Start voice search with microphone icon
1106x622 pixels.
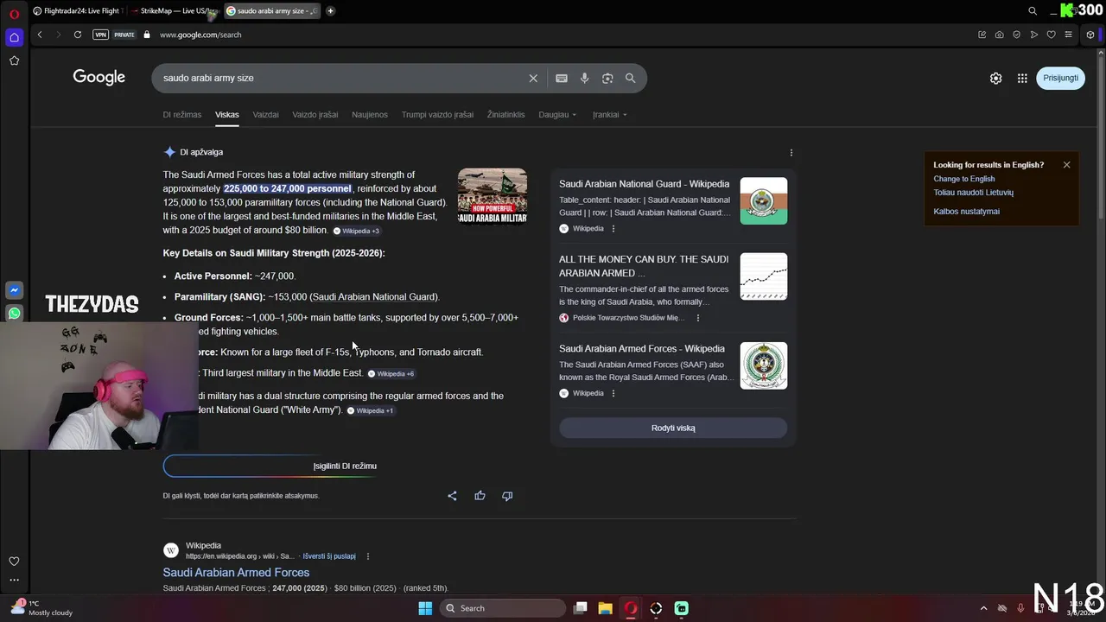(584, 78)
